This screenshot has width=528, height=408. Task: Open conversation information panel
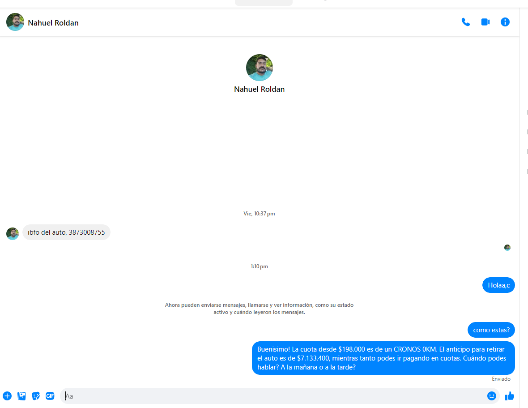click(505, 22)
